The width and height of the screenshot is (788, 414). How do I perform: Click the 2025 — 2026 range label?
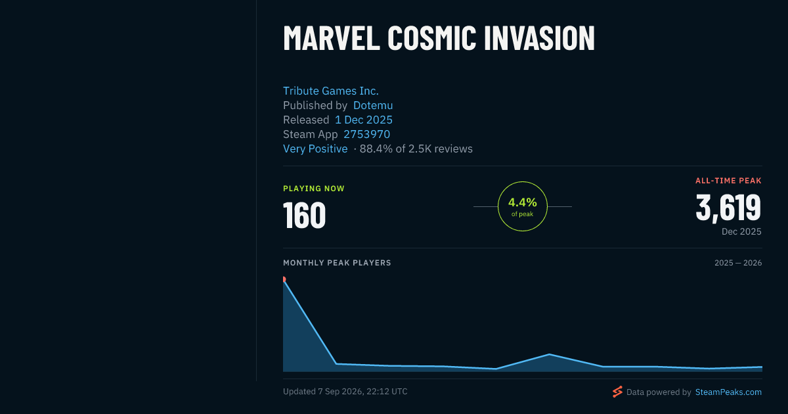[x=738, y=263]
